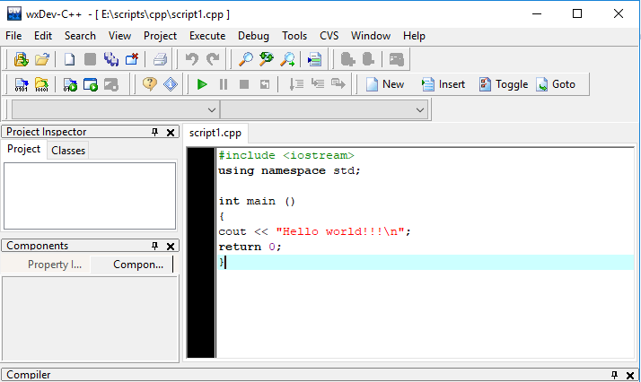Open the Execute menu
The image size is (641, 382).
pyautogui.click(x=207, y=36)
